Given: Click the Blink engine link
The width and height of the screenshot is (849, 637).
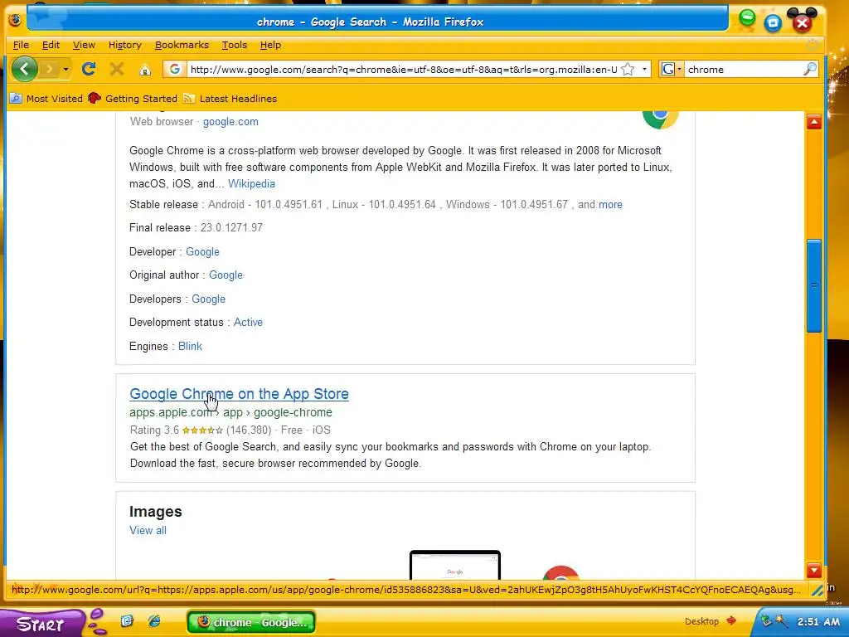Looking at the screenshot, I should click(190, 346).
